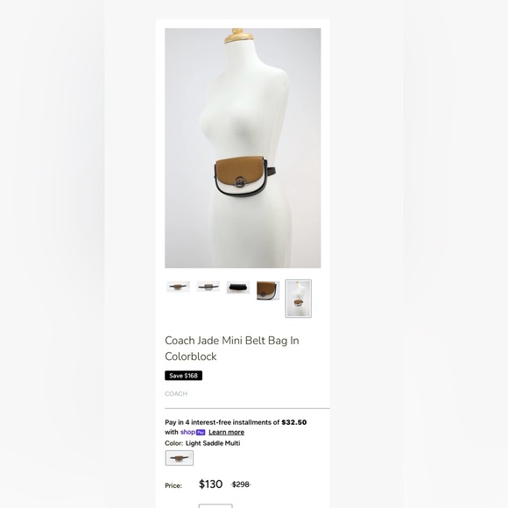Open the COACH brand link

pyautogui.click(x=176, y=393)
